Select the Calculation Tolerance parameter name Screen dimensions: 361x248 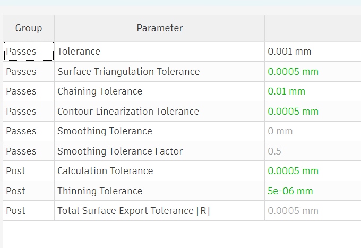[105, 171]
